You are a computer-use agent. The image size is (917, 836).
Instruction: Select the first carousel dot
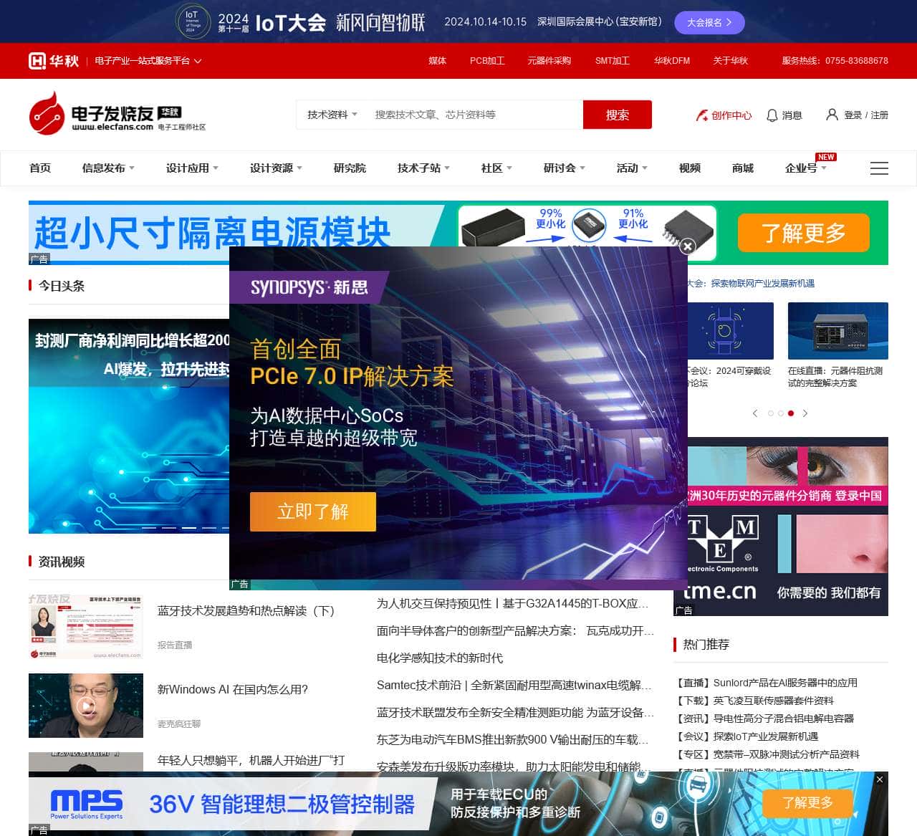771,413
